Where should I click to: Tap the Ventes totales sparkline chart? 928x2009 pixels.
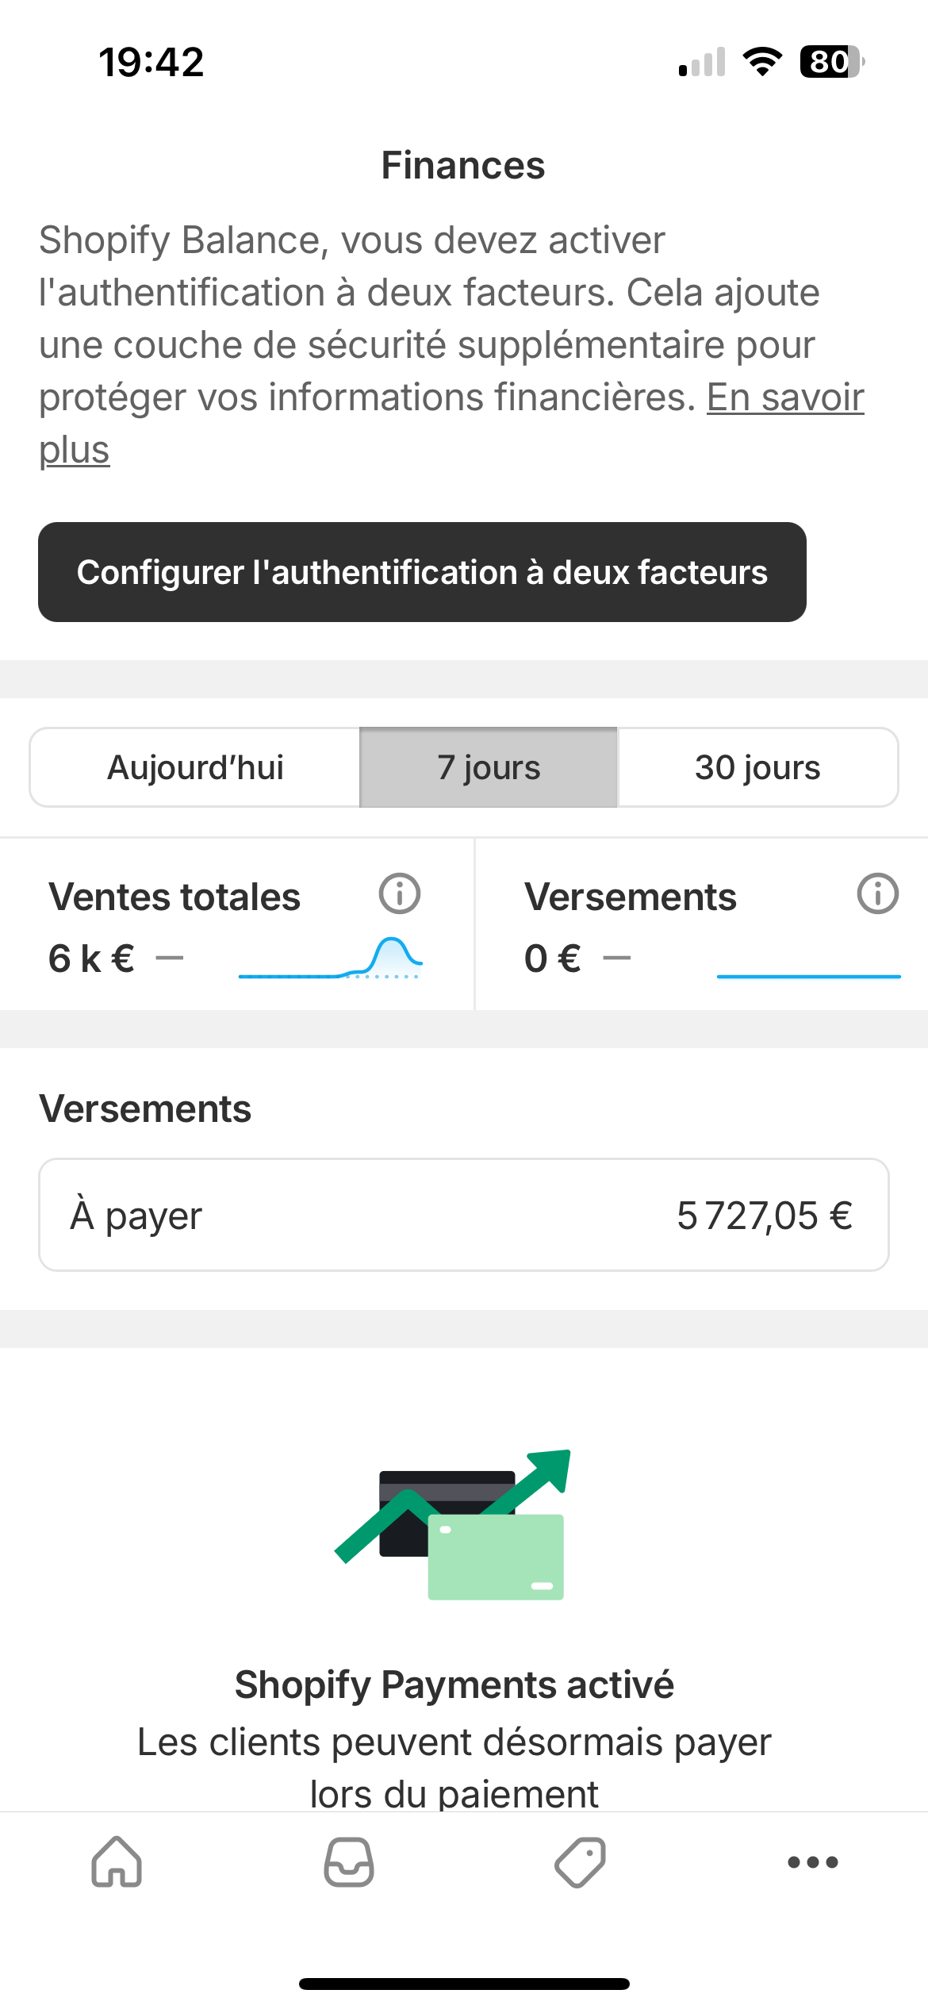tap(330, 958)
